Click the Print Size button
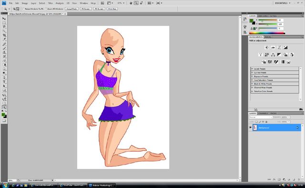Image resolution: width=305 pixels, height=188 pixels. [112, 9]
